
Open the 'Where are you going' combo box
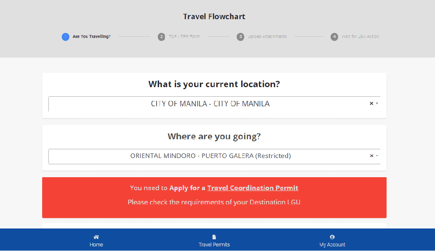coord(210,156)
